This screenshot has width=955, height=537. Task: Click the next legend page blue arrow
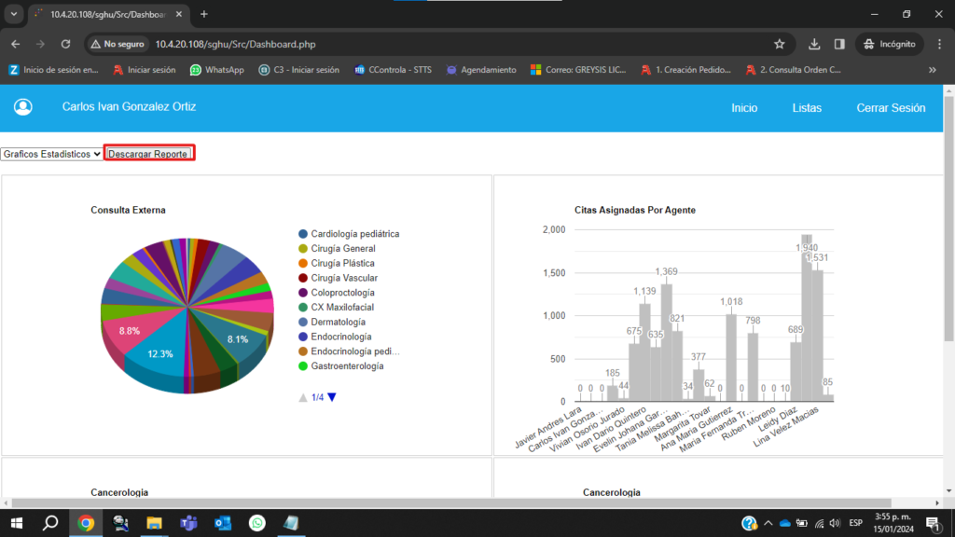(x=332, y=397)
